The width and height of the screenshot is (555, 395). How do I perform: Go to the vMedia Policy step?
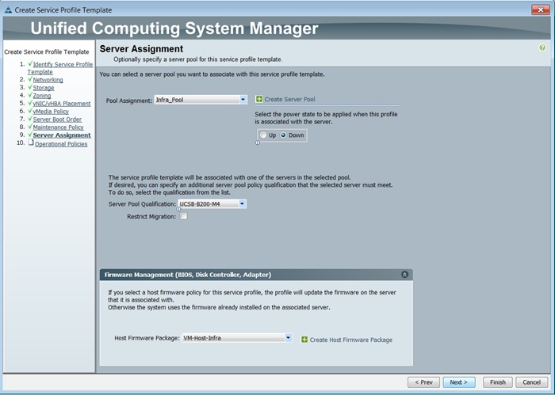click(x=51, y=112)
